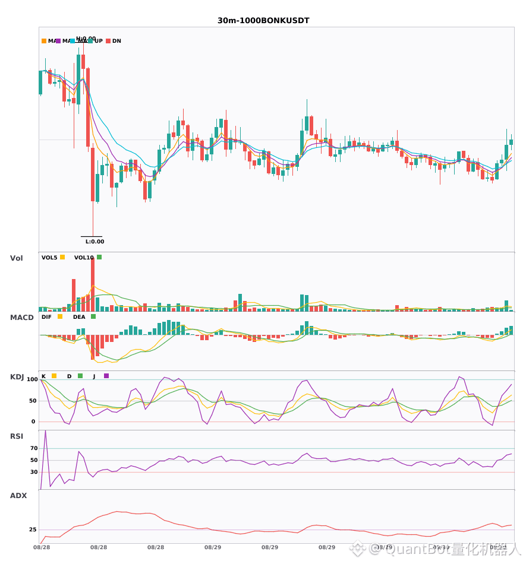Click the purple MA legend swatch

[58, 41]
